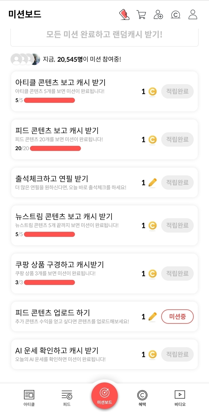Viewport: 209px width, 412px height.
Task: Switch to the 아티클 tab
Action: coord(29,398)
